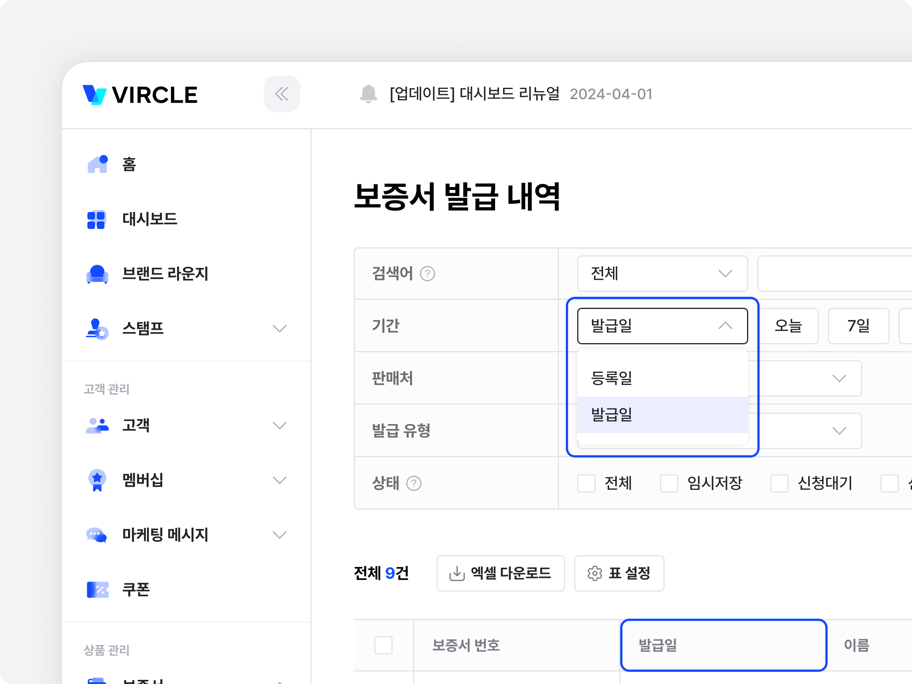Check the 신청대기 checkbox
This screenshot has width=912, height=684.
(x=779, y=483)
